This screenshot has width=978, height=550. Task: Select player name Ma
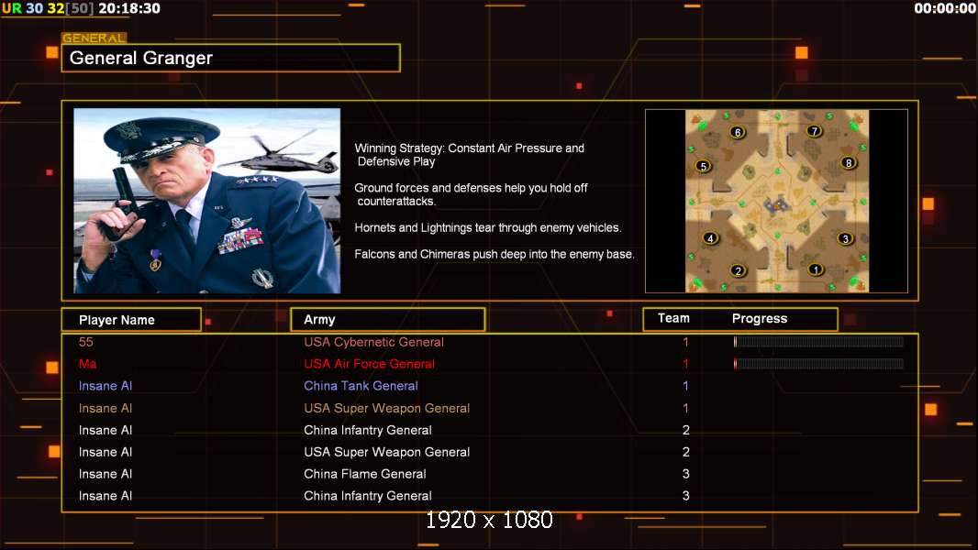pos(87,364)
